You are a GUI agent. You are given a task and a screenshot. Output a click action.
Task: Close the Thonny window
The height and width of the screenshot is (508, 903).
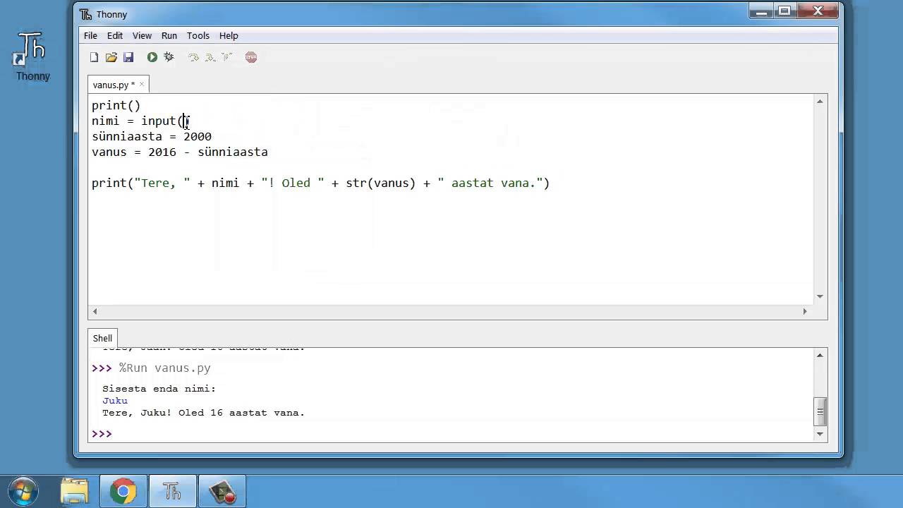pyautogui.click(x=817, y=11)
